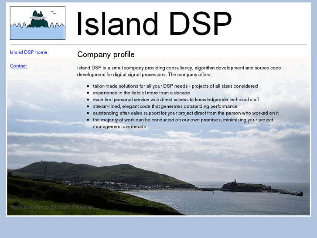Image resolution: width=317 pixels, height=238 pixels.
Task: Click bullet 'tailor-made solutions for all your DSP needs'
Action: point(175,86)
